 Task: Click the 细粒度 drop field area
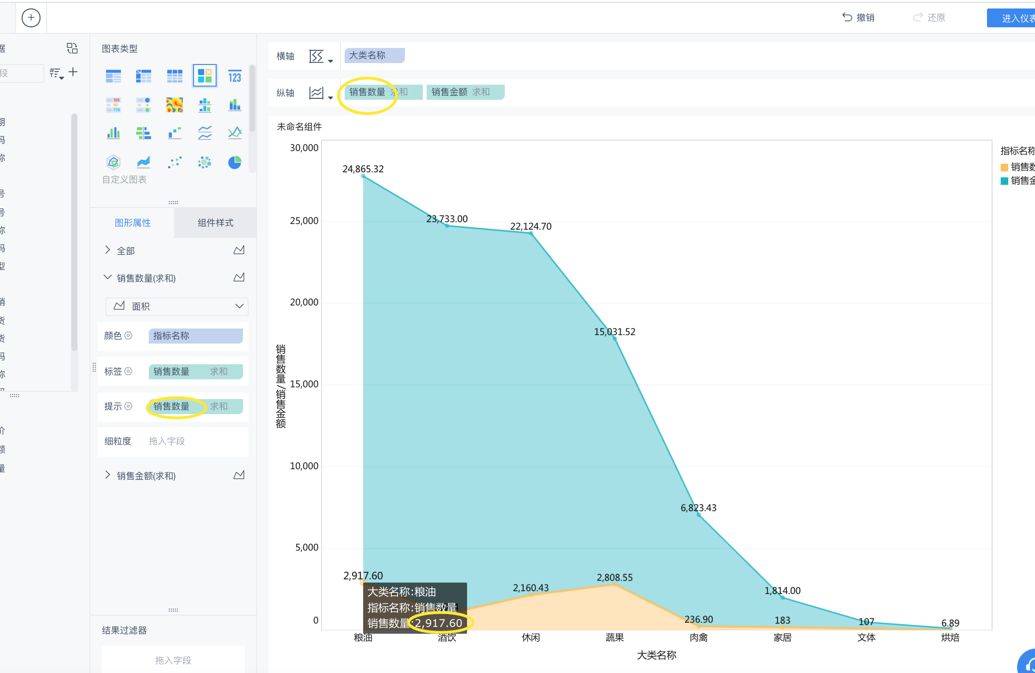pos(195,441)
